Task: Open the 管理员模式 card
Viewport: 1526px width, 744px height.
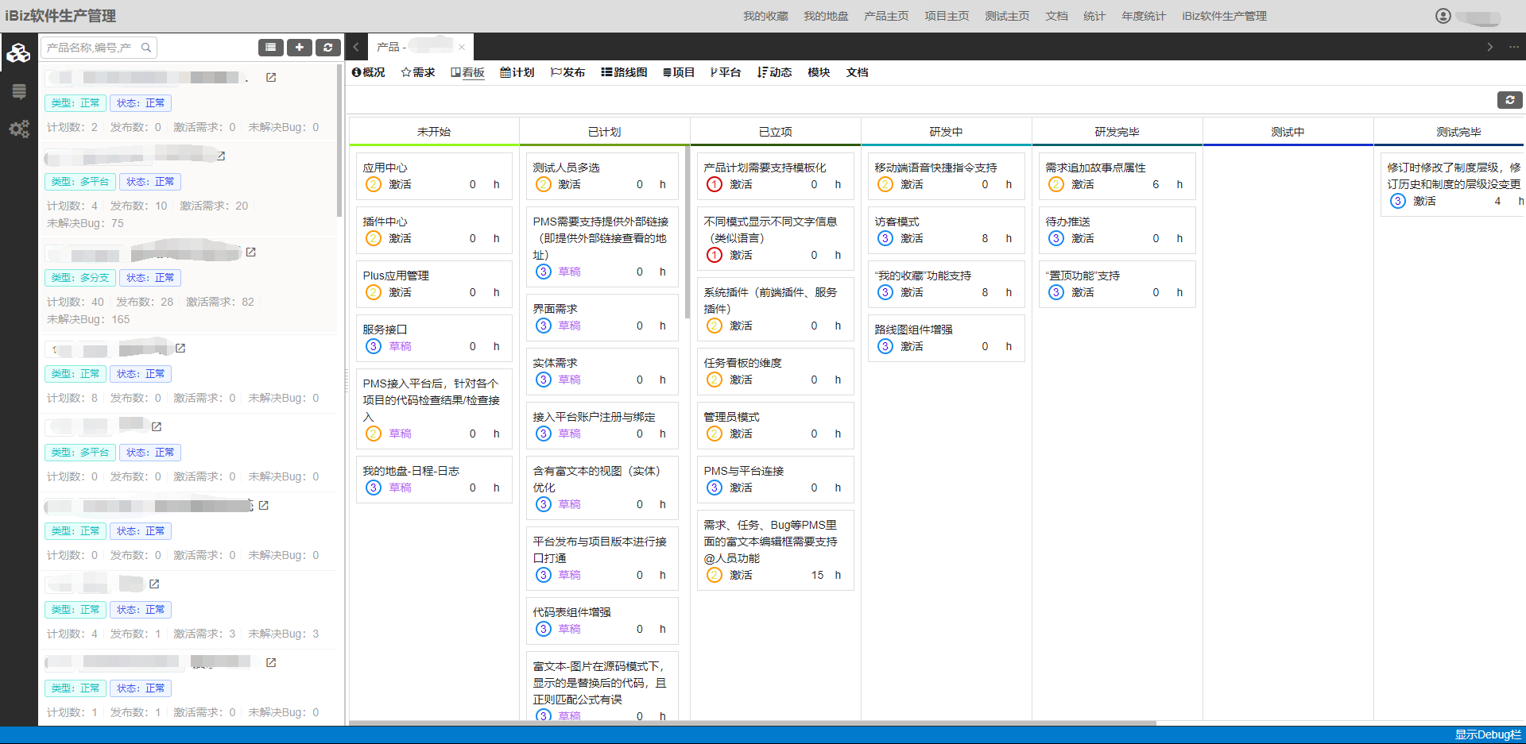Action: (x=776, y=426)
